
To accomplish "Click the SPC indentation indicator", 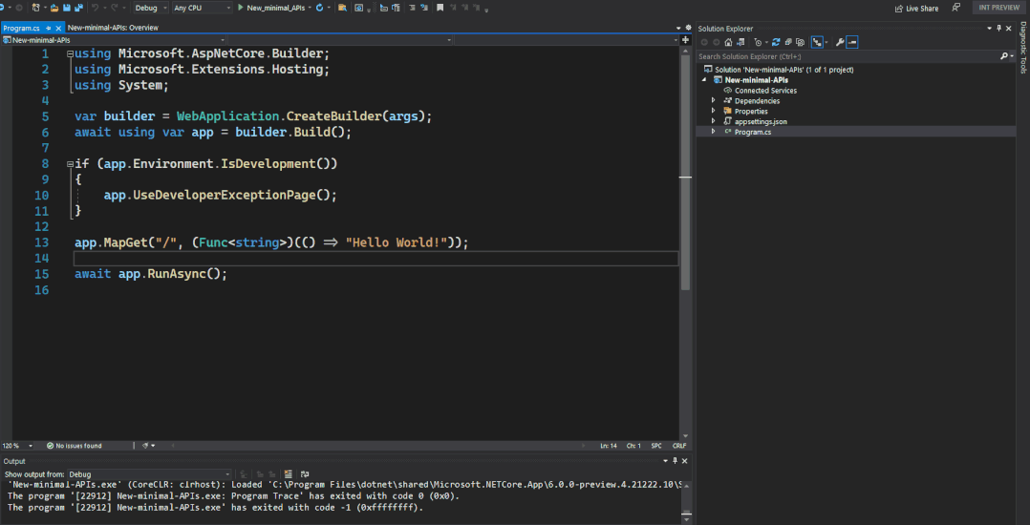I will click(656, 446).
